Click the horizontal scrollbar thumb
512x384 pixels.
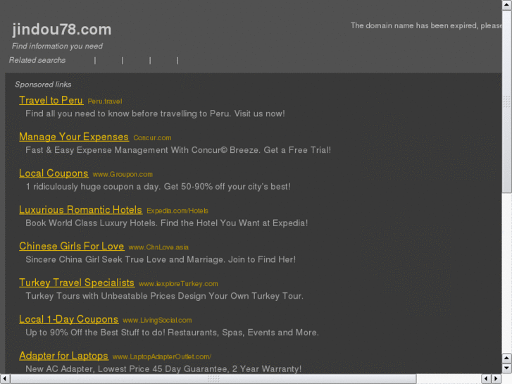[213, 379]
